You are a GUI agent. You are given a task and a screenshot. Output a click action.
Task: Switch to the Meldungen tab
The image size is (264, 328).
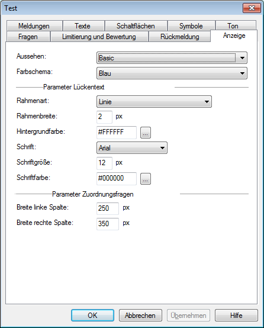(34, 26)
